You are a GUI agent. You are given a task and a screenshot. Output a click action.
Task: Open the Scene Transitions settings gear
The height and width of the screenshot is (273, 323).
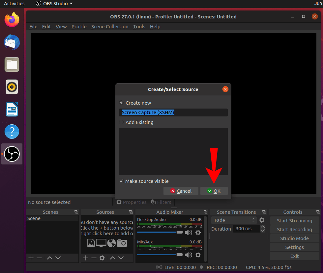coord(262,220)
